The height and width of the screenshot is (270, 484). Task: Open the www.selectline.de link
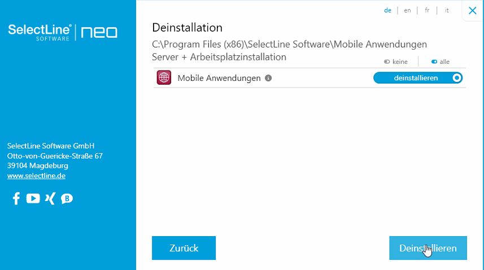[36, 176]
